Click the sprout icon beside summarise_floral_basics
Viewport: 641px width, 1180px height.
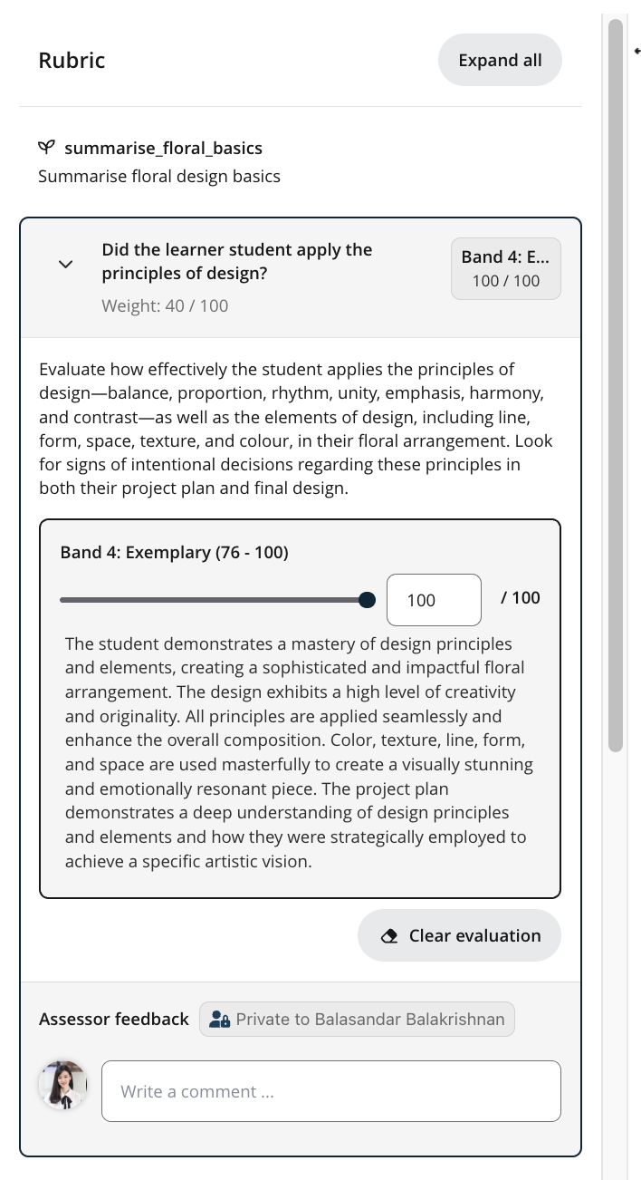(x=47, y=148)
